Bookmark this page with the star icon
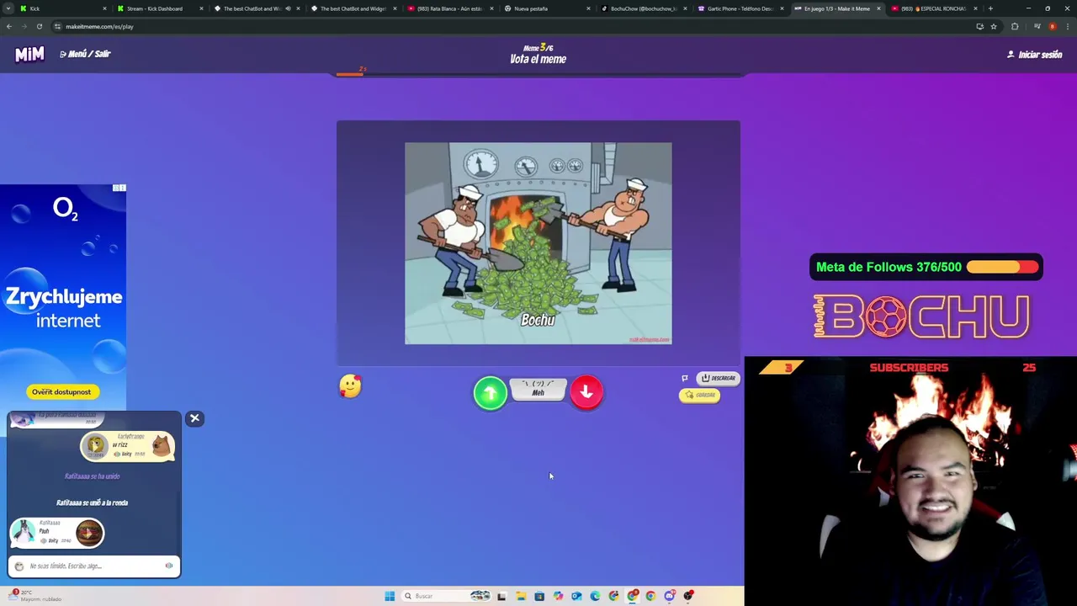The width and height of the screenshot is (1077, 606). [994, 26]
